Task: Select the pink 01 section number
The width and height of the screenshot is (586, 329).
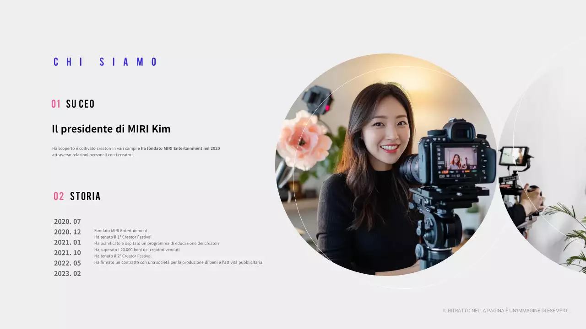Action: coord(56,104)
